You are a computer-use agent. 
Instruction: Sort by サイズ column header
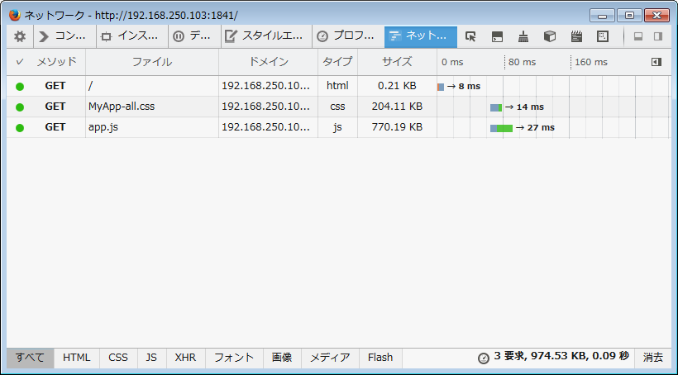397,62
